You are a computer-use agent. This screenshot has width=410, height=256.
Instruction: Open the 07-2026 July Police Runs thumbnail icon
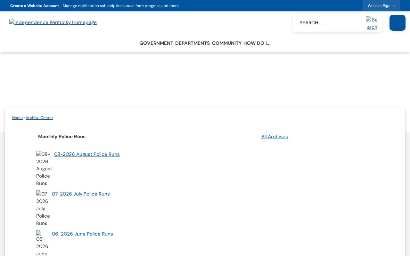pyautogui.click(x=43, y=208)
